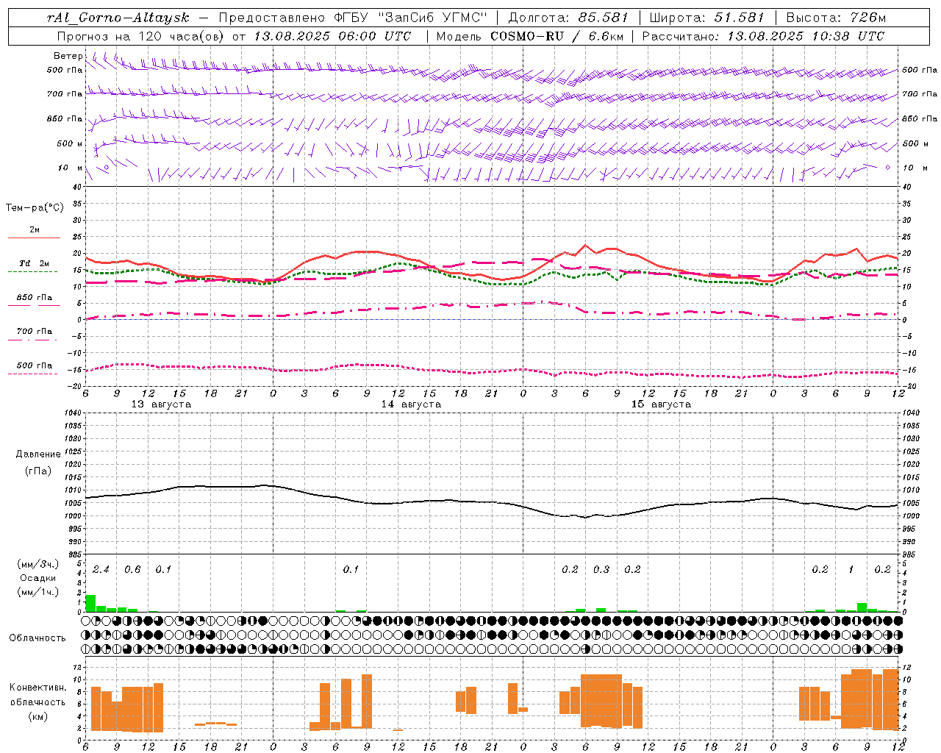The height and width of the screenshot is (753, 941).
Task: Click the station name rAl_Gorno-Altaysk
Action: click(118, 17)
